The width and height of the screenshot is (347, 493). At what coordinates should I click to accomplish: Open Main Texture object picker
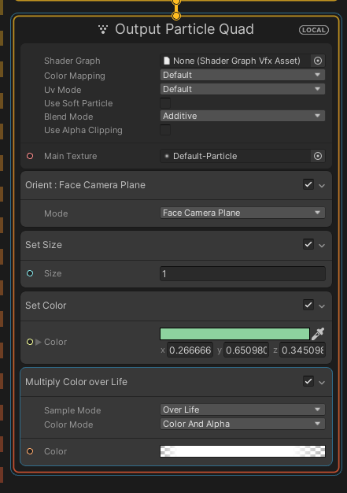point(318,156)
